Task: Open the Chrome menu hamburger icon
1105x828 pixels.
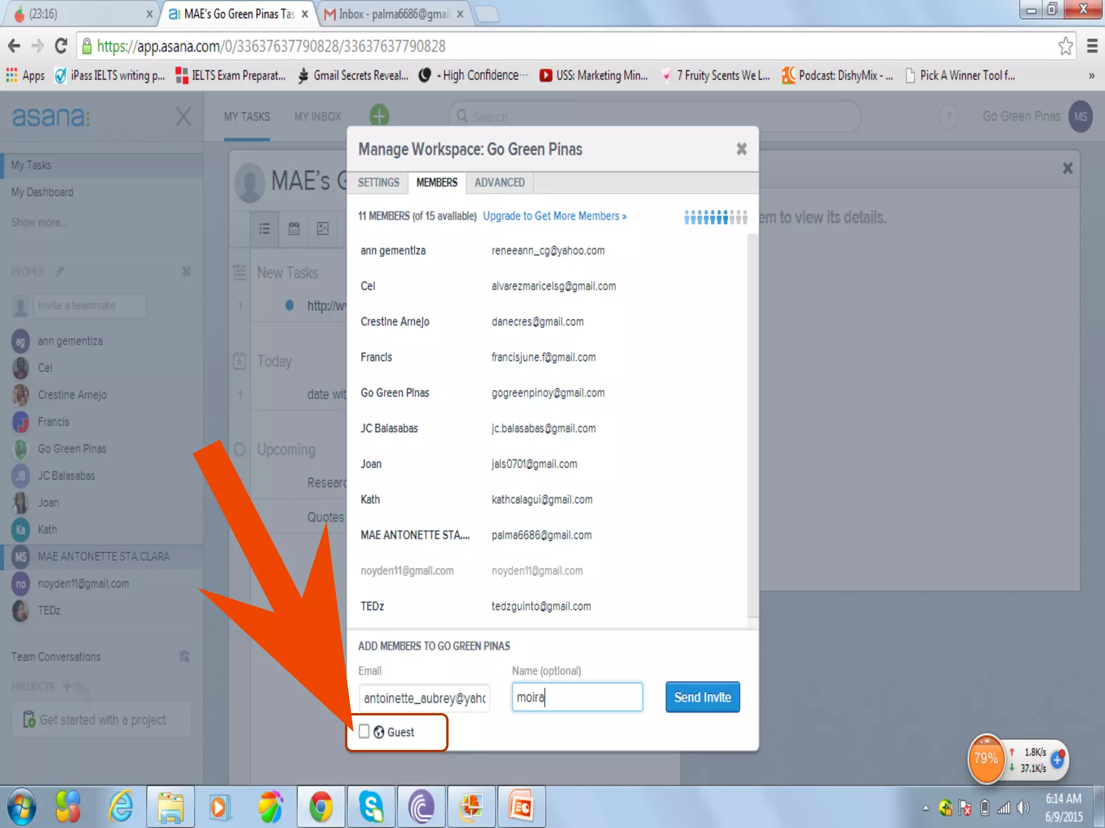Action: 1092,46
